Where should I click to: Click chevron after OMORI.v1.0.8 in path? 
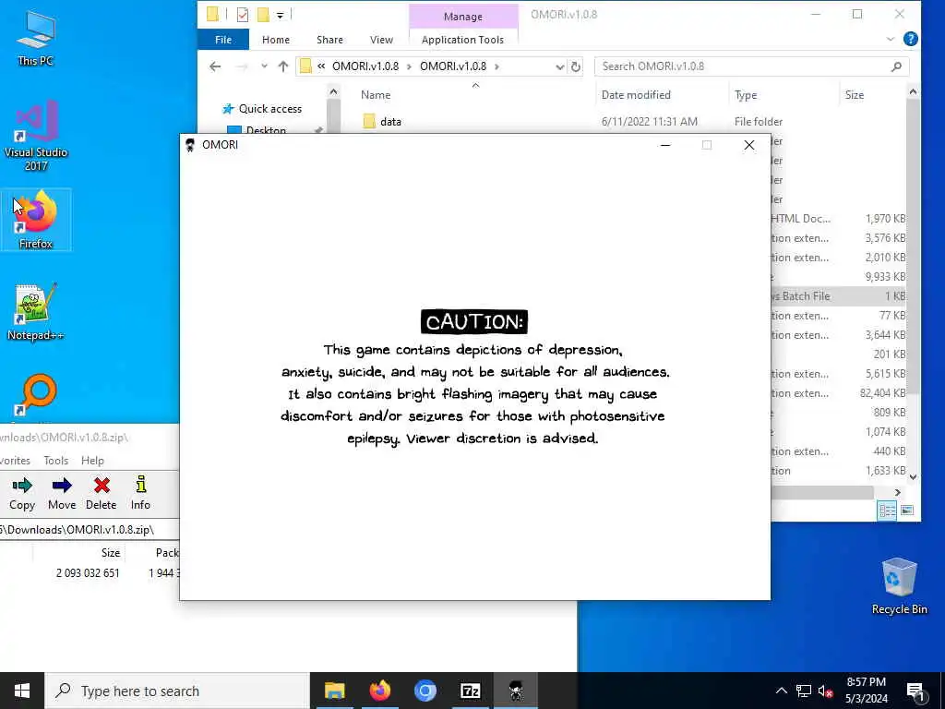click(496, 66)
